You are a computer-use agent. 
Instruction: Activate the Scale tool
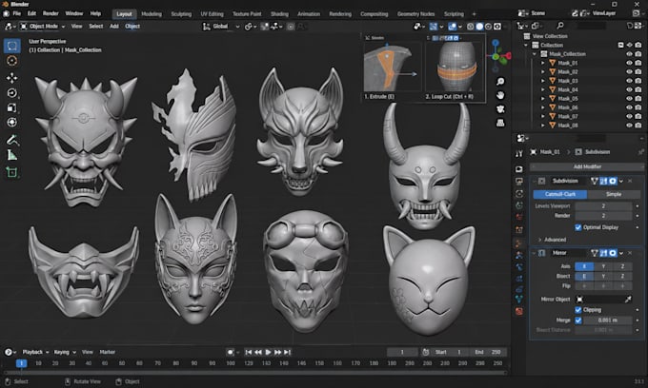(12, 107)
